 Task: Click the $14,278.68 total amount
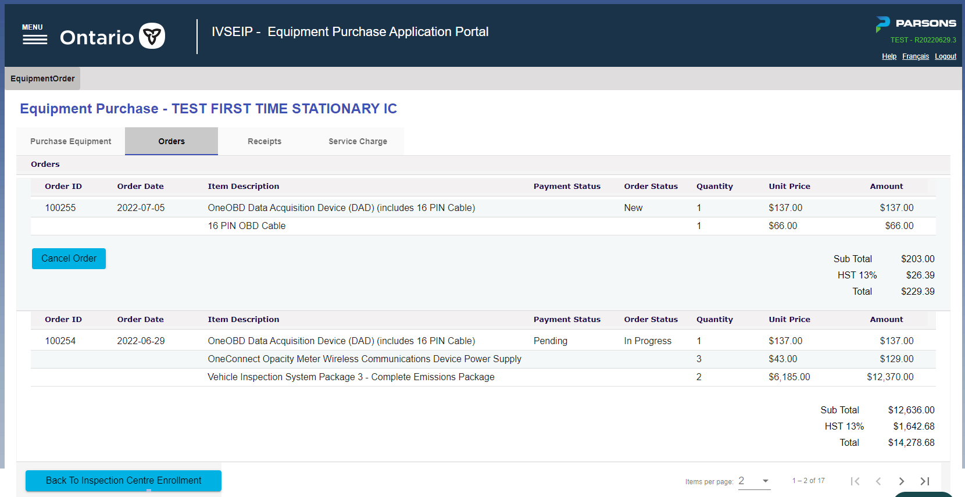click(x=911, y=442)
